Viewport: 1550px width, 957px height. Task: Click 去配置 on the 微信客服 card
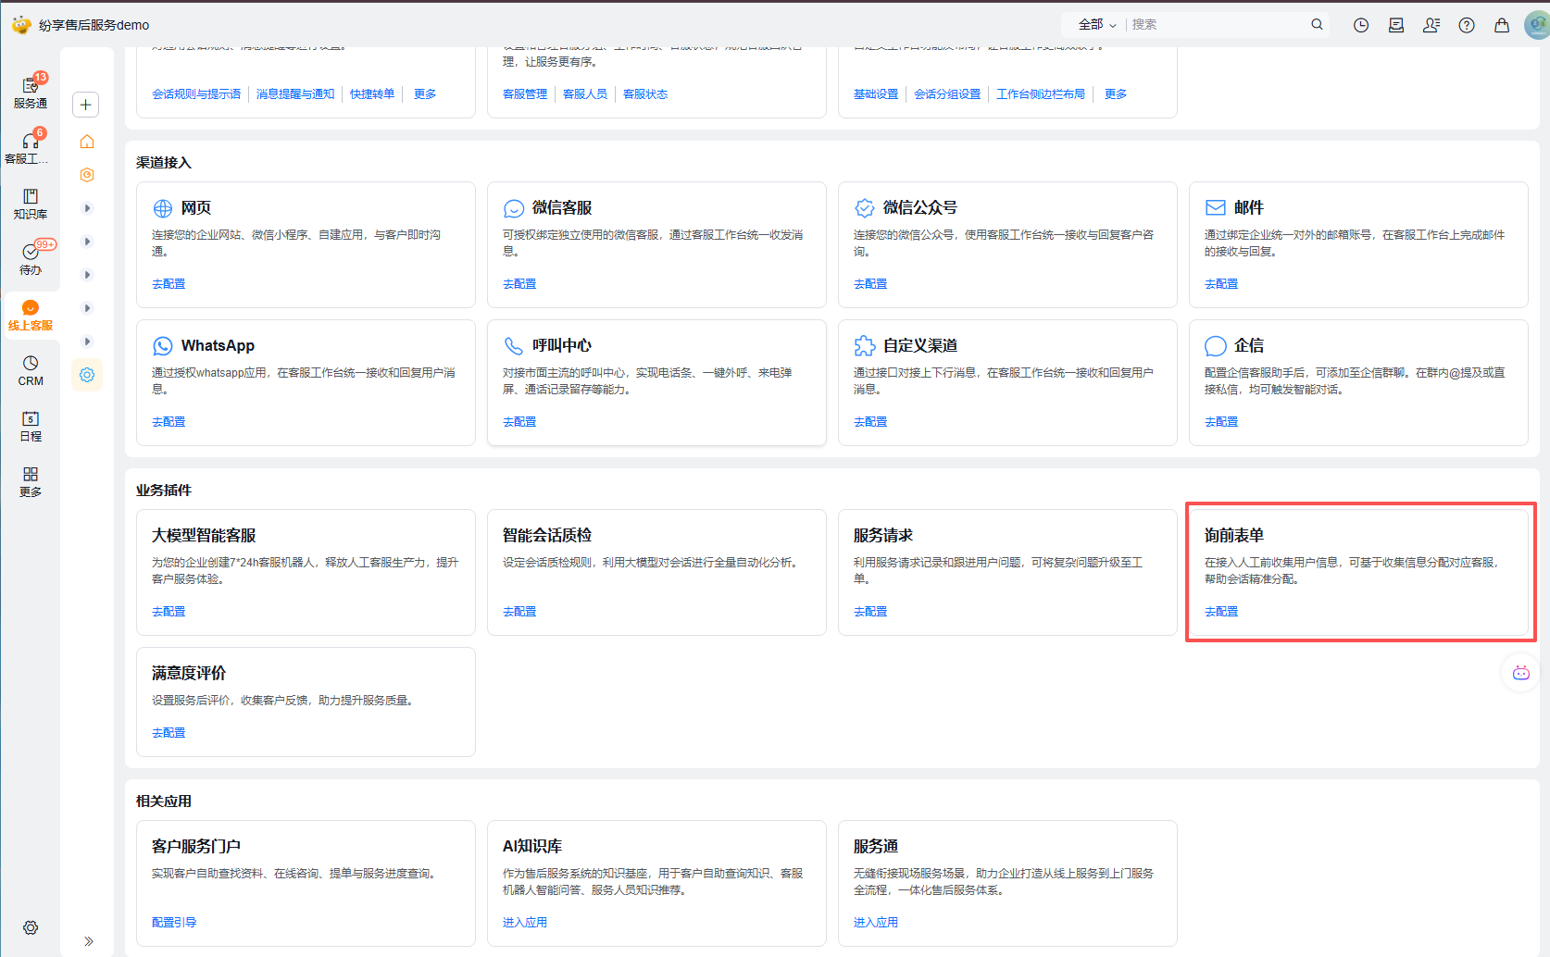coord(519,284)
